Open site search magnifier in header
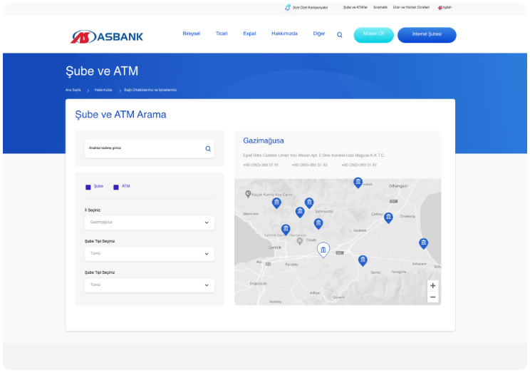The image size is (530, 373). 340,35
